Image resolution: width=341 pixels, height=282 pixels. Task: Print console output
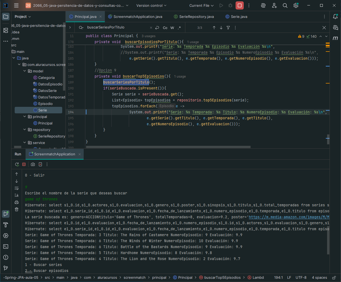coord(17,202)
